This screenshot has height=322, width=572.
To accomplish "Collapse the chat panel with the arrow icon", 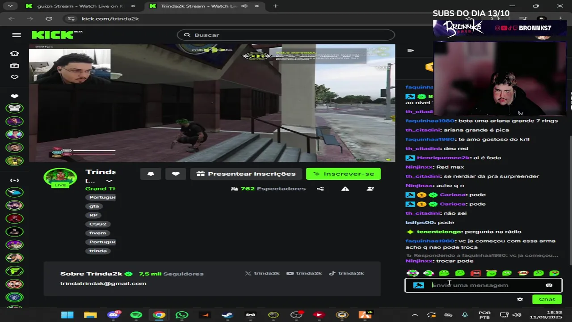I will (411, 51).
